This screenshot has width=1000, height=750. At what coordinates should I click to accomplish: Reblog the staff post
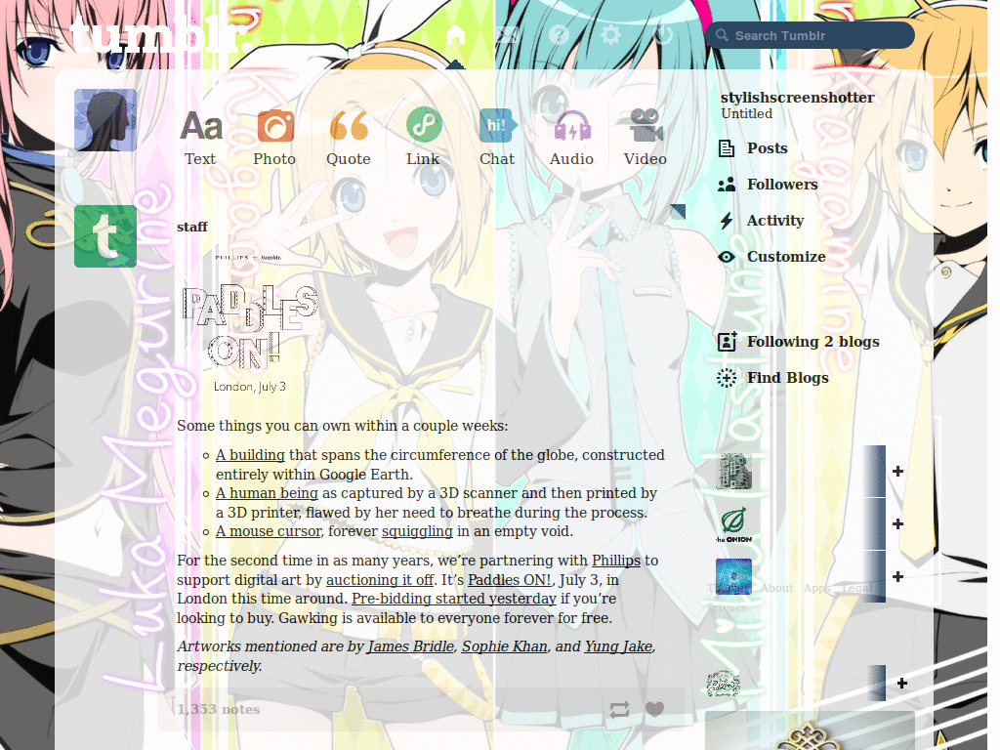pyautogui.click(x=619, y=709)
